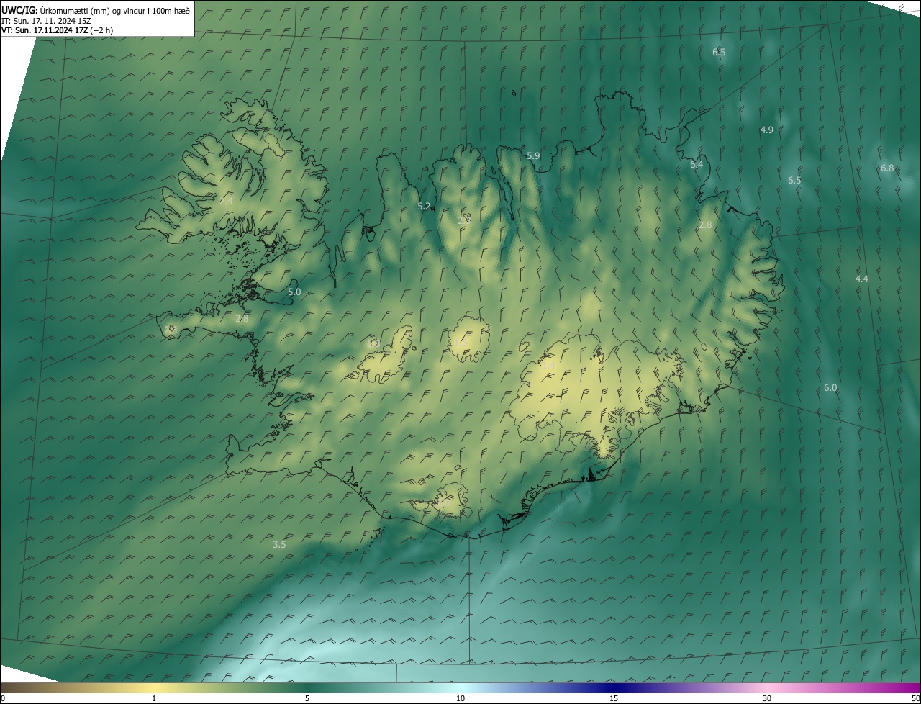Click the 0 tick label on the color scale
This screenshot has width=921, height=704.
pos(3,698)
